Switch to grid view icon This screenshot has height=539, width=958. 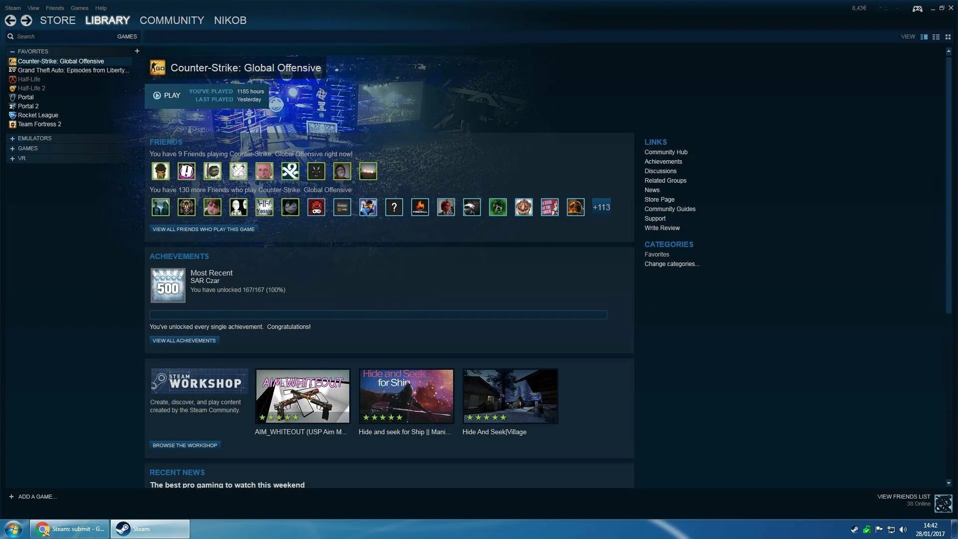948,36
